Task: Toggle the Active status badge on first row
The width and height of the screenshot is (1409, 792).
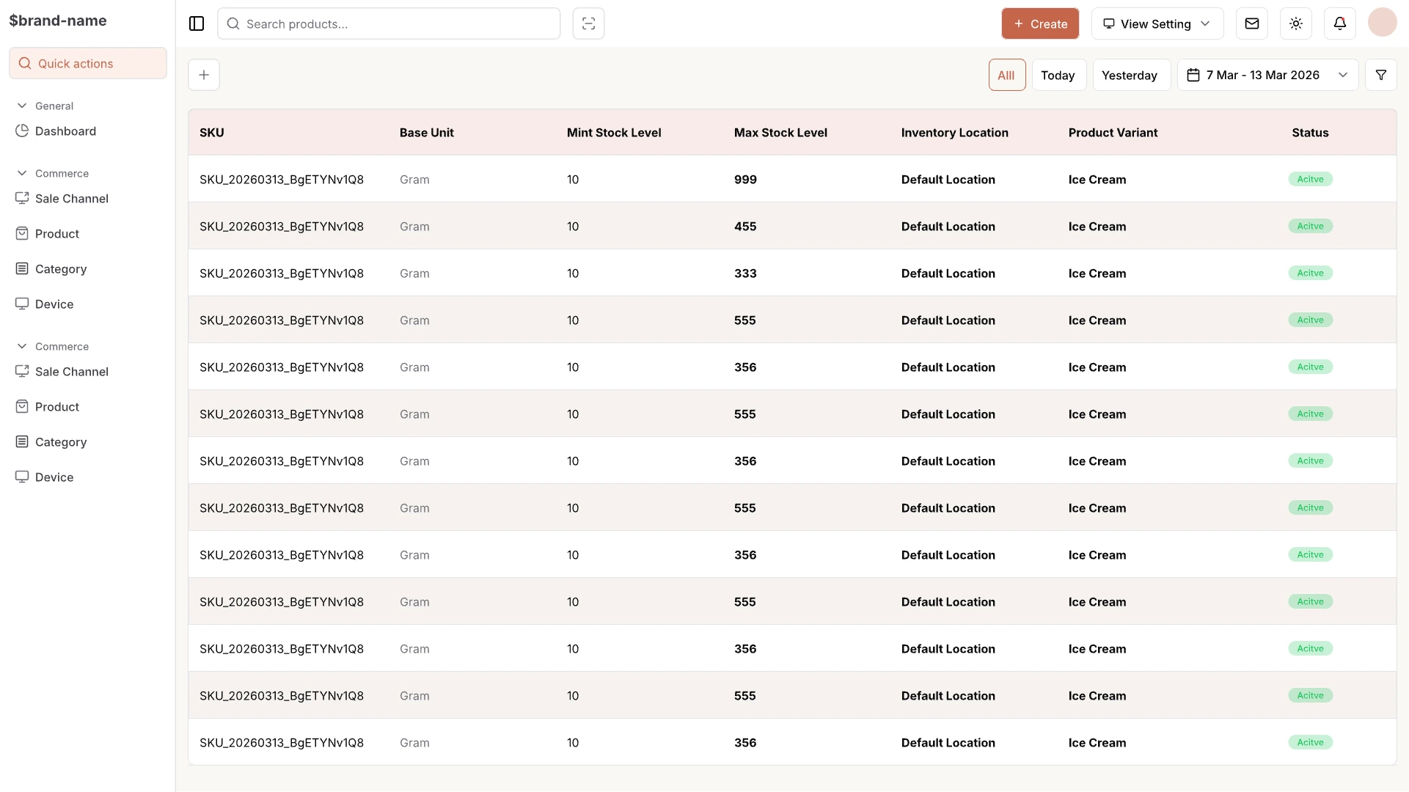Action: click(x=1310, y=179)
